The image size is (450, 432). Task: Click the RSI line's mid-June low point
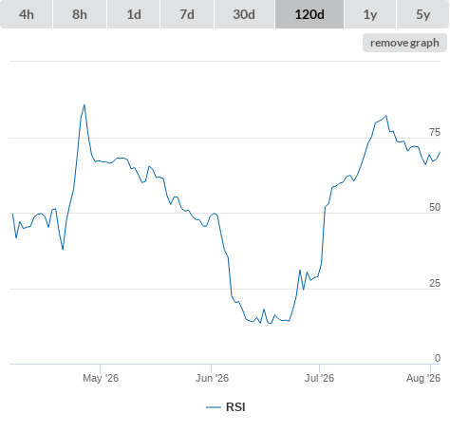click(x=271, y=324)
